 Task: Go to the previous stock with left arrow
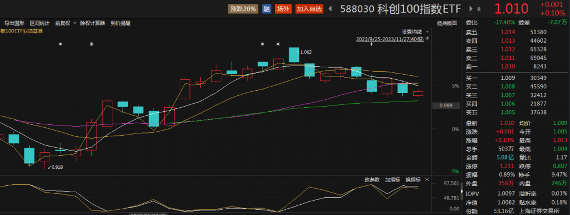click(330, 9)
